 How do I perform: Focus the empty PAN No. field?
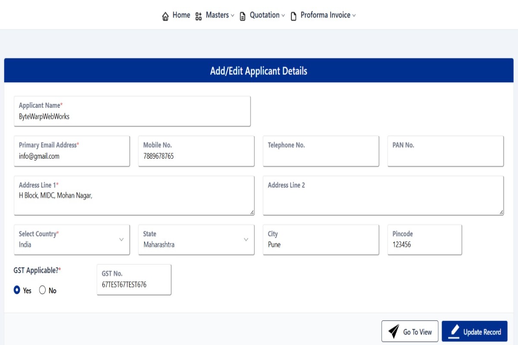(445, 156)
